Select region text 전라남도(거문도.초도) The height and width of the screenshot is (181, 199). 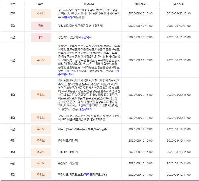point(71,175)
